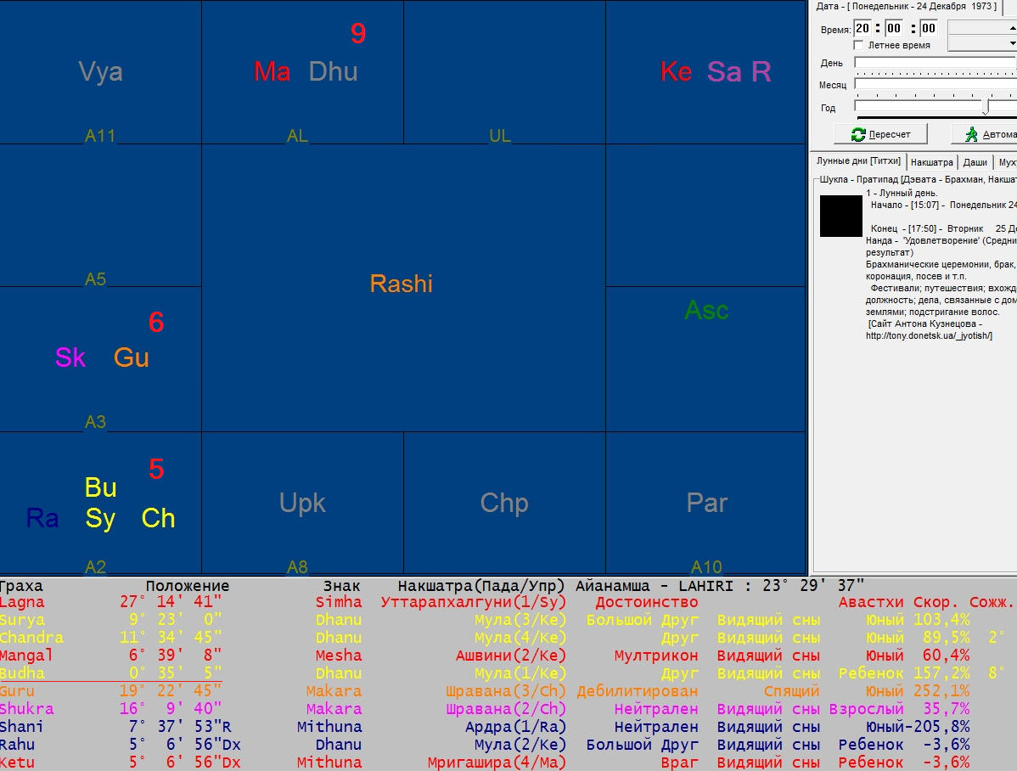The image size is (1017, 771).
Task: Click the green refresh arrows icon
Action: click(x=858, y=134)
